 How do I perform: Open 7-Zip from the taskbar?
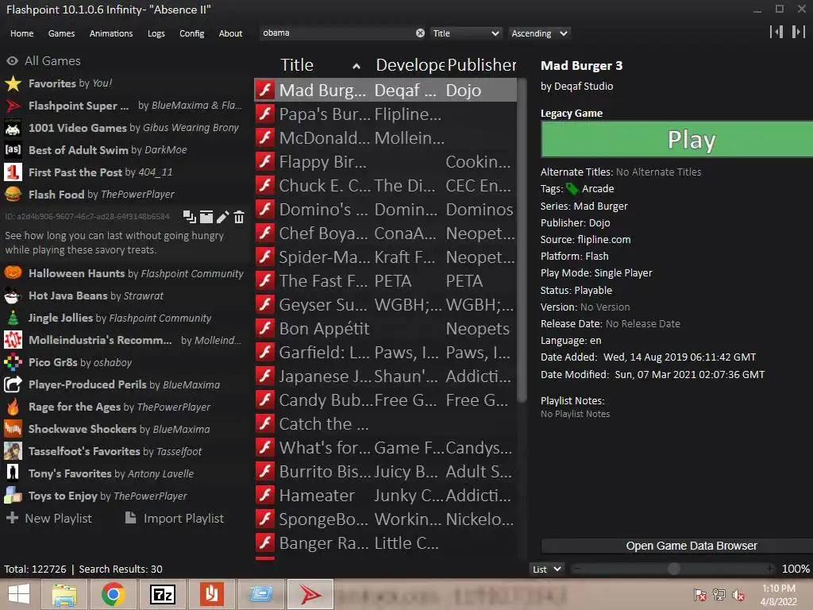click(x=162, y=594)
